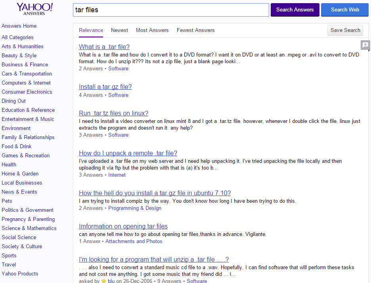Go to Answers Home in sidebar
Viewport: 371px width, 283px height.
click(x=19, y=26)
